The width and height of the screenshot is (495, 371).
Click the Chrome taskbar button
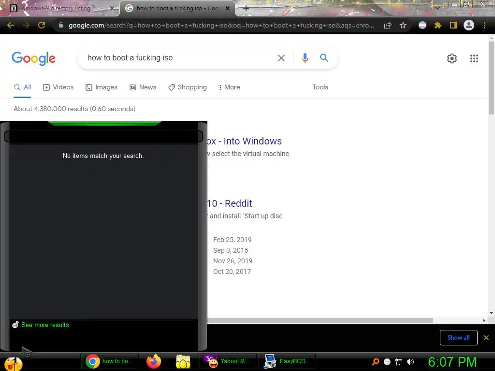[110, 361]
